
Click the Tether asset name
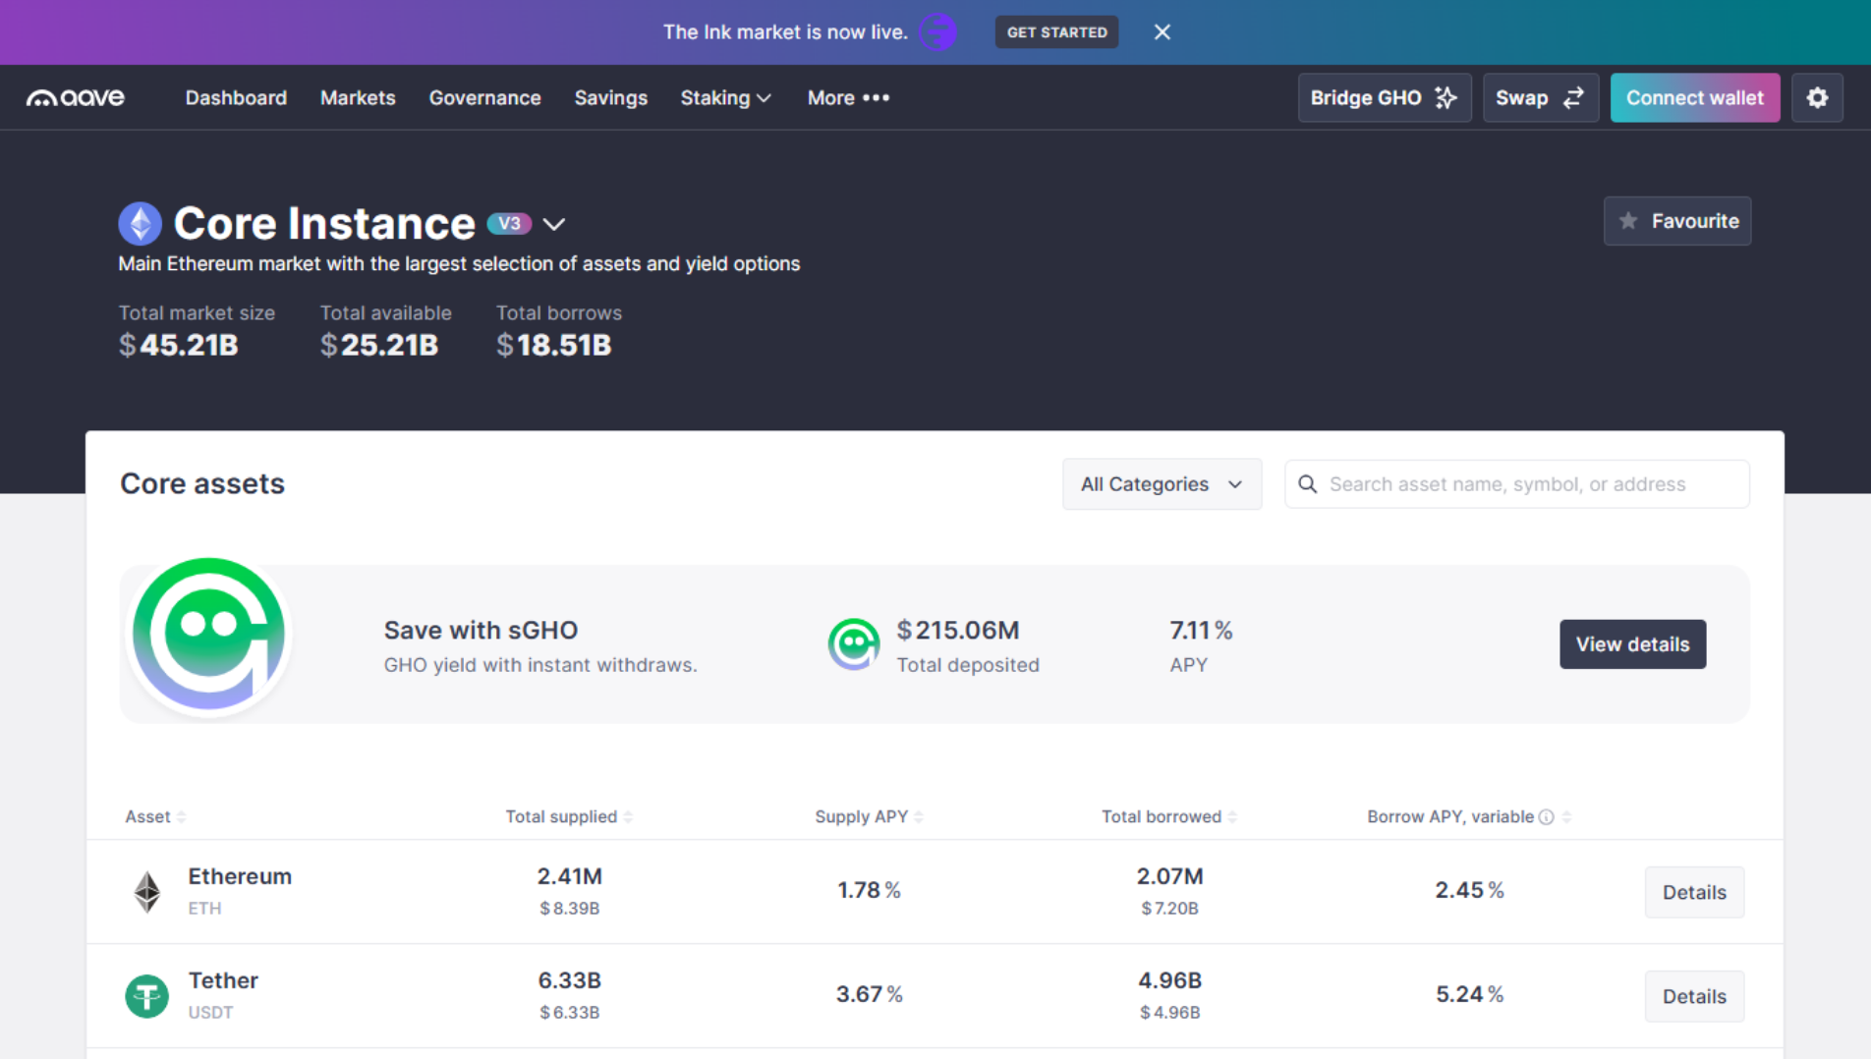pyautogui.click(x=223, y=980)
